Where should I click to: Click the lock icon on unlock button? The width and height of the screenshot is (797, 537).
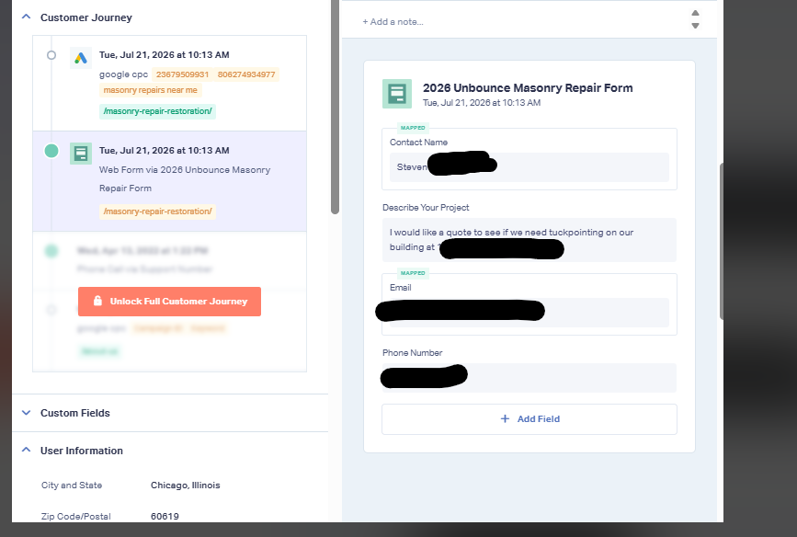pos(97,301)
